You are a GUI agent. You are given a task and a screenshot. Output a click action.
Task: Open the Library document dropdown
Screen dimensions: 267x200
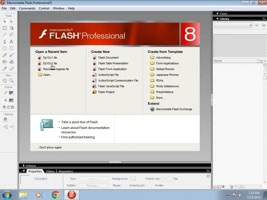click(x=233, y=25)
